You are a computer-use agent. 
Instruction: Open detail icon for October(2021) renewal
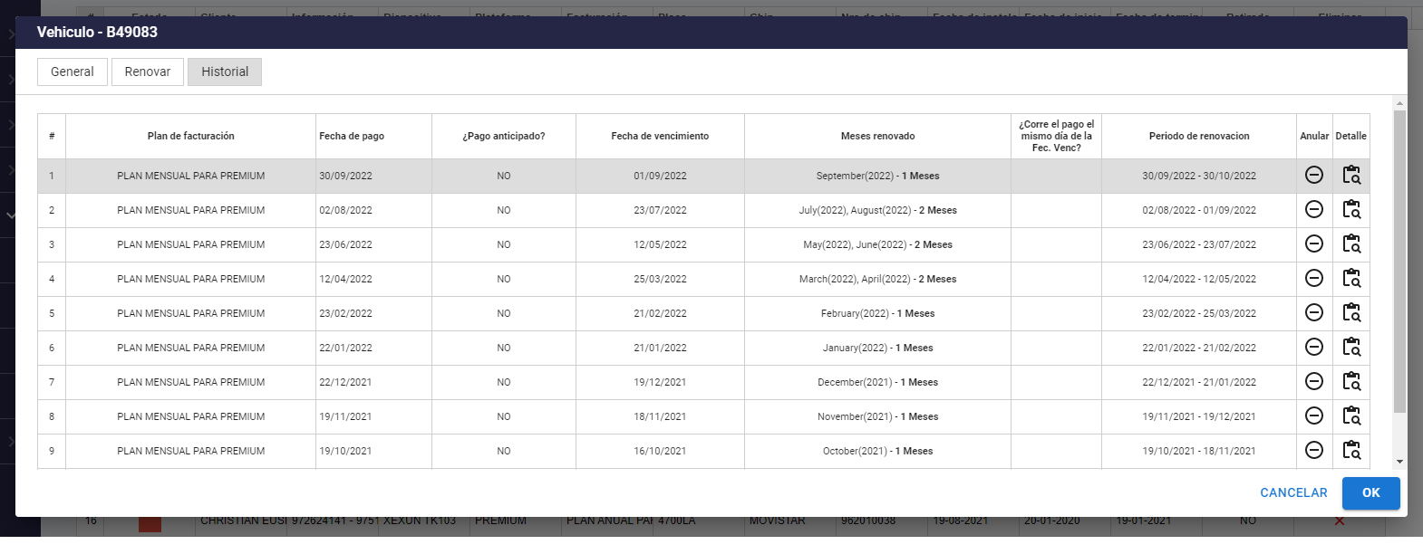pos(1350,451)
